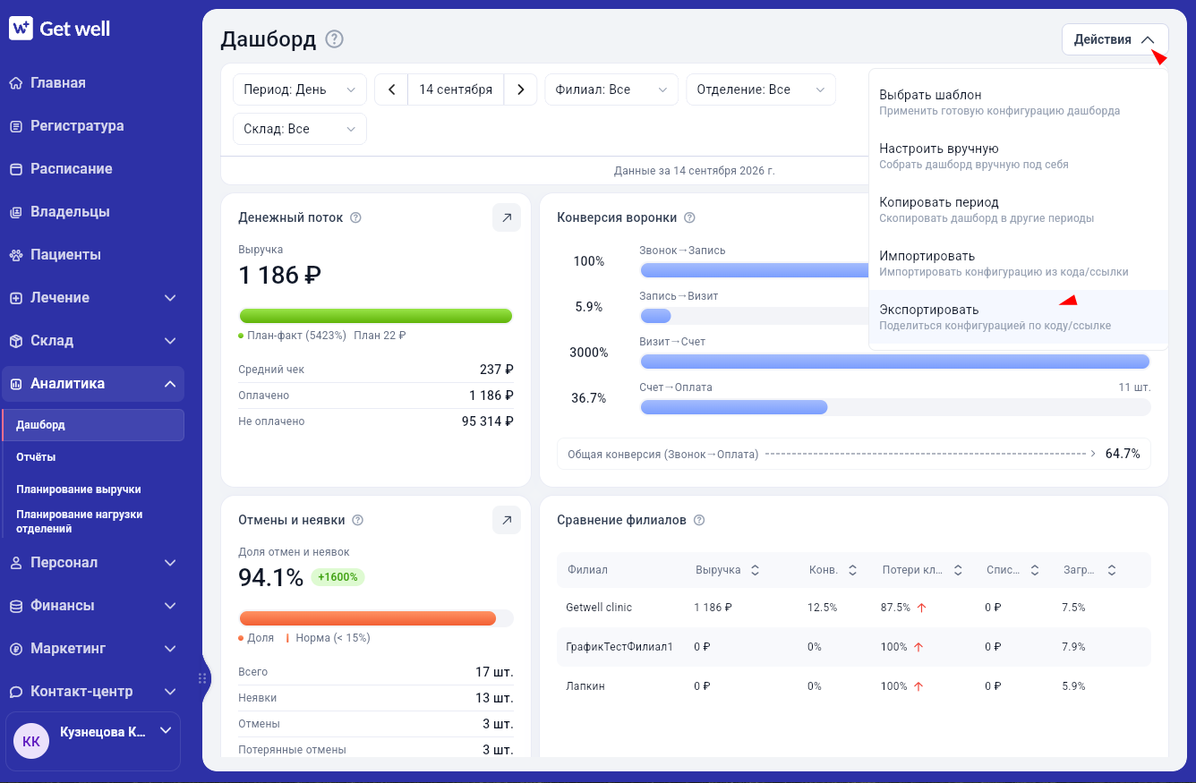Select Импортировать menu entry

coord(1019,263)
